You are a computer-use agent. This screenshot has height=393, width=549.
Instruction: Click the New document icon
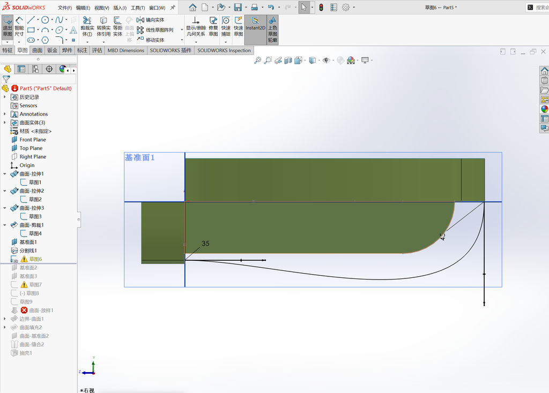click(205, 7)
